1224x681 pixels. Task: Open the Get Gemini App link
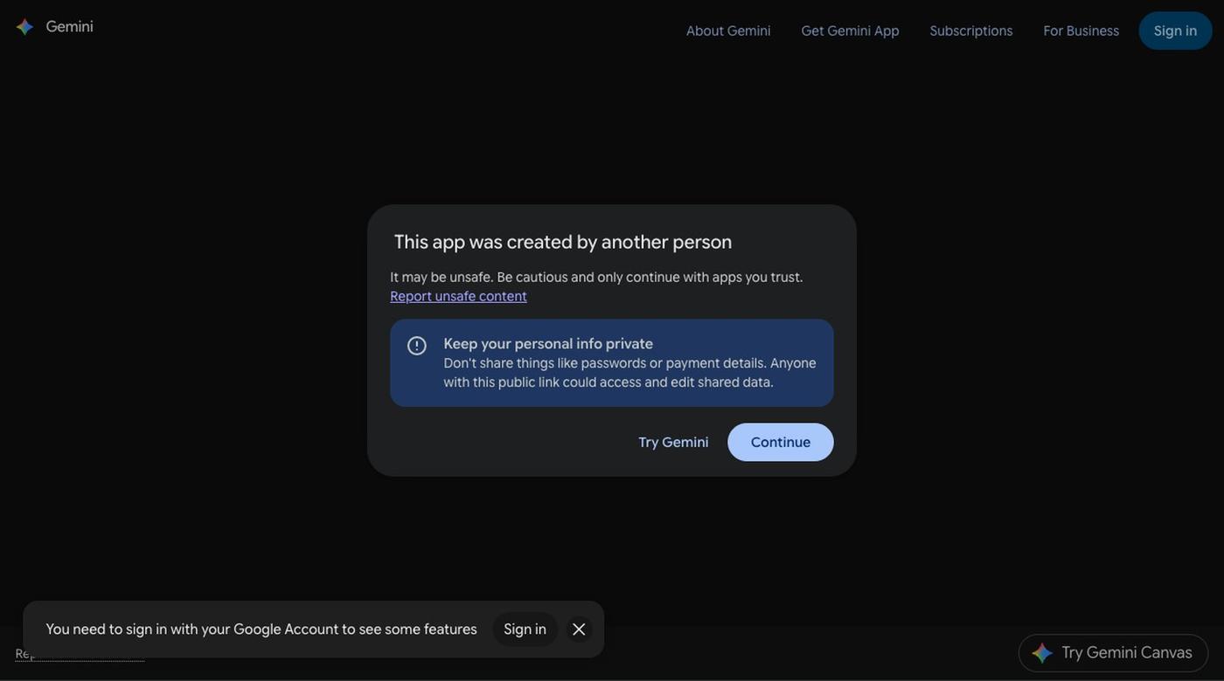850,31
